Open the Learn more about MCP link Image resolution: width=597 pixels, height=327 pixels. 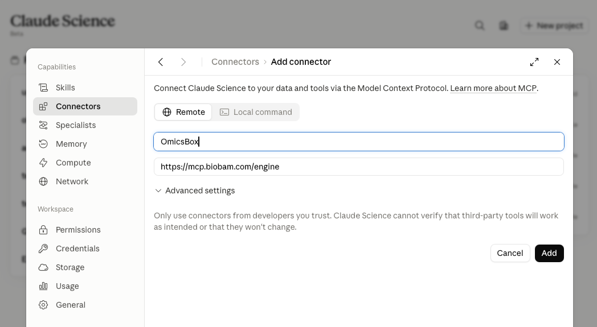(493, 88)
